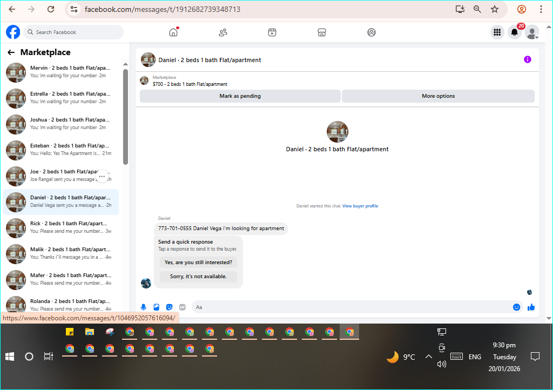
Task: Open zoom magnifier icon in address bar
Action: (x=477, y=9)
